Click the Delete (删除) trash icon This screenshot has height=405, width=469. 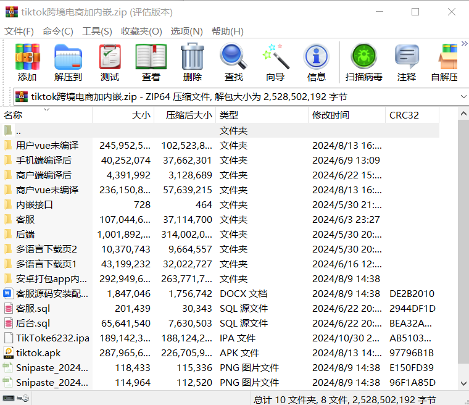(192, 62)
